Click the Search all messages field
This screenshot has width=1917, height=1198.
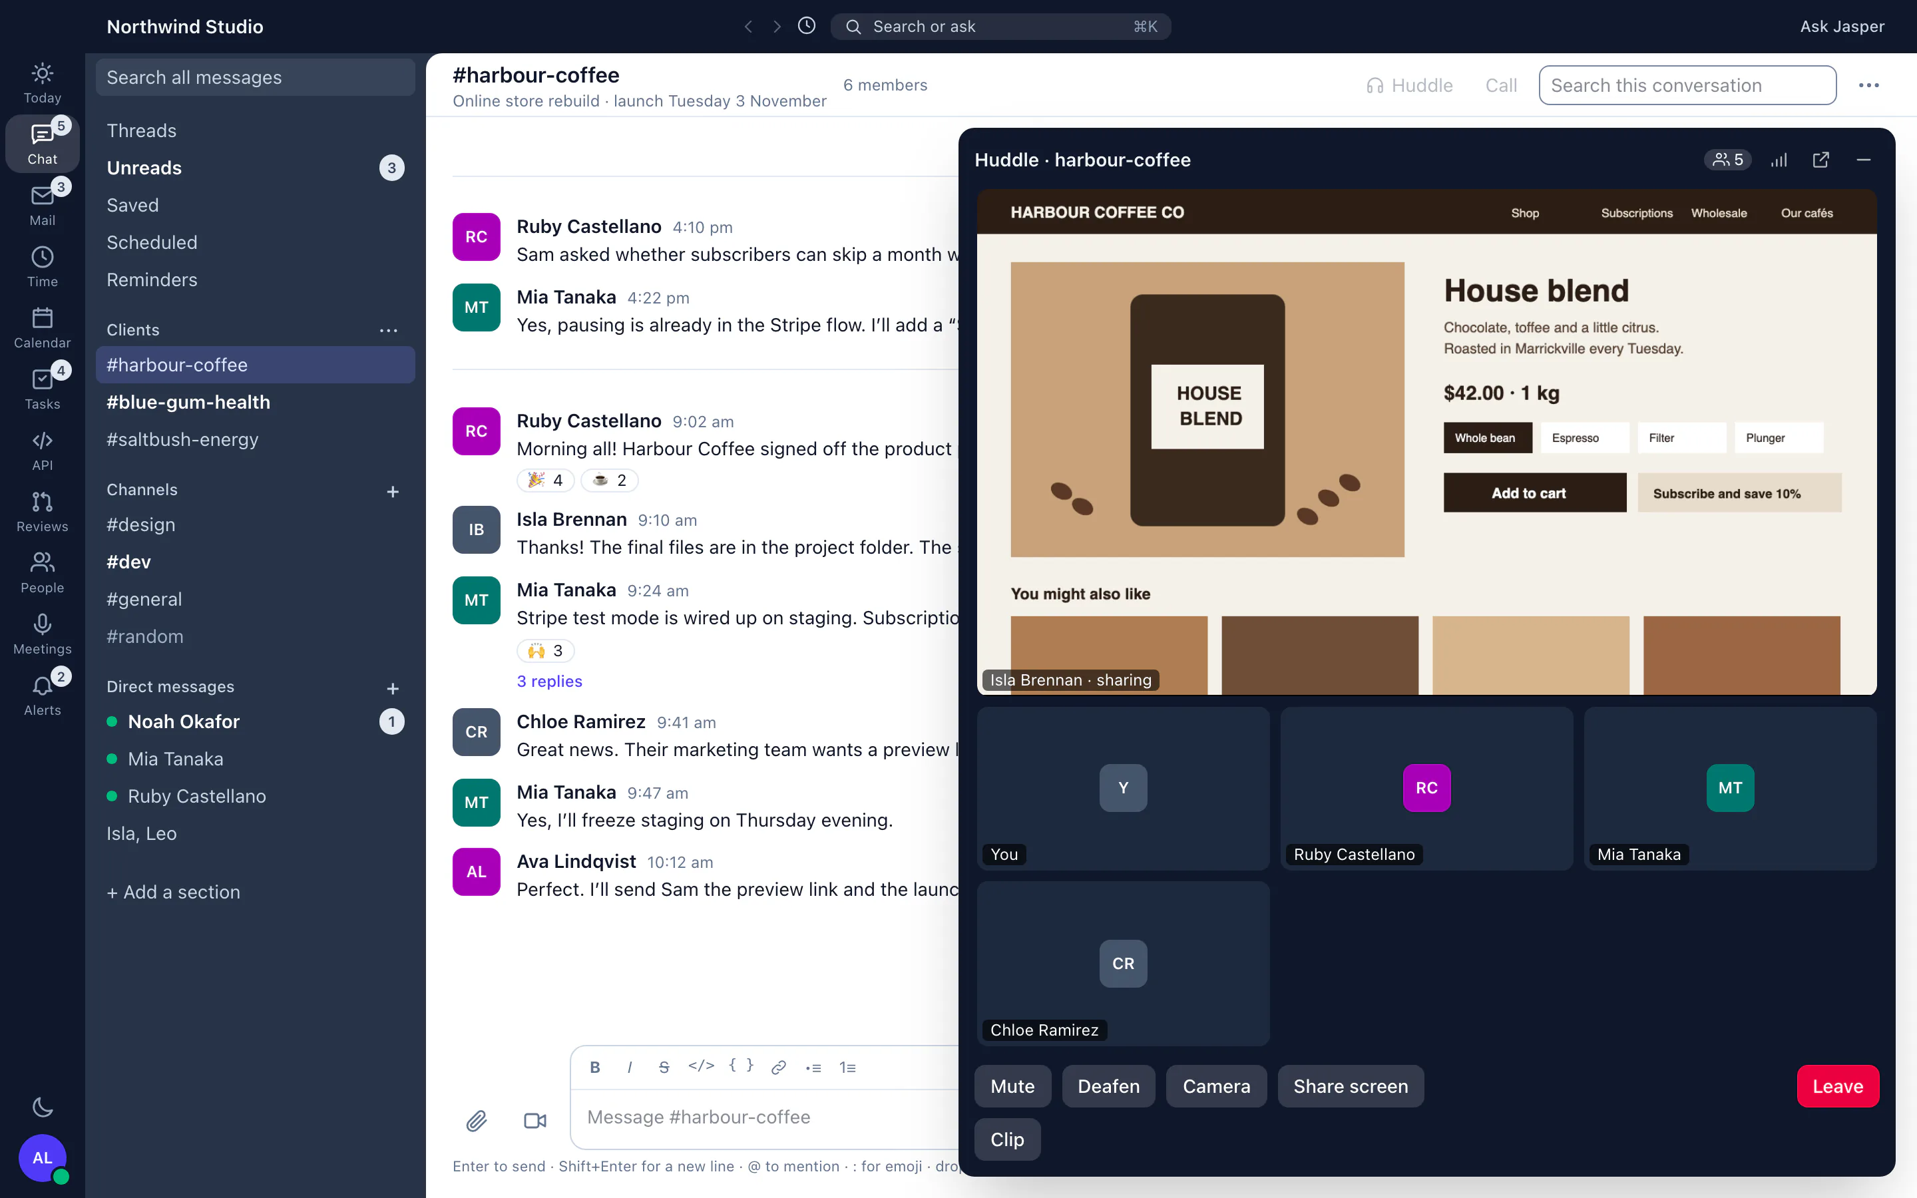click(255, 77)
